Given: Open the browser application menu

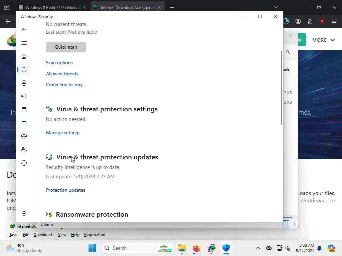Looking at the screenshot, I should (x=334, y=21).
